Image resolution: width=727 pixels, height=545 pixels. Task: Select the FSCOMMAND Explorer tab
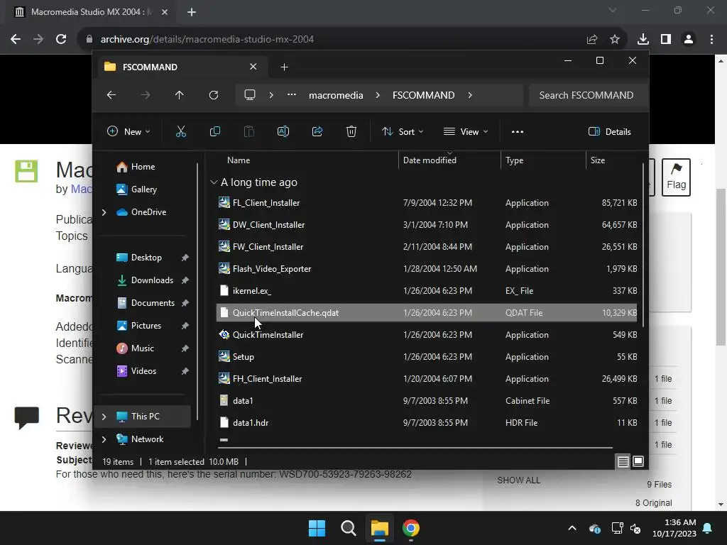point(181,67)
